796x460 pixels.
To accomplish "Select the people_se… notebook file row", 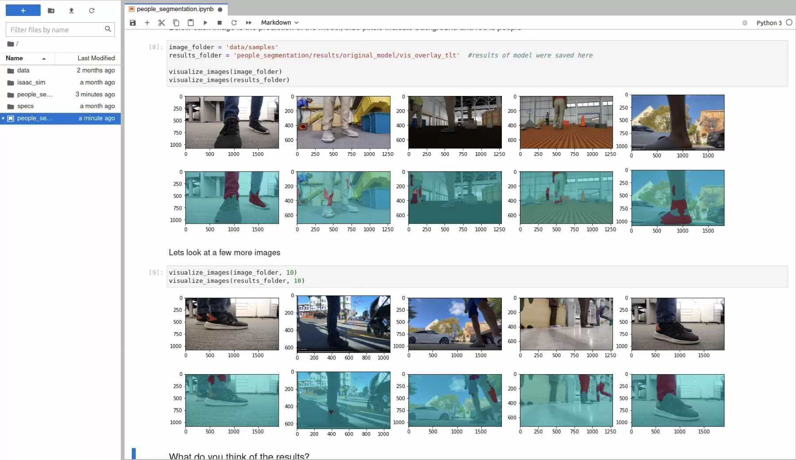I will click(x=60, y=118).
